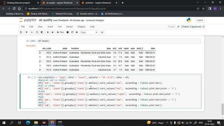Open the Insert menu
Viewport: 224px width, 126px height.
(x=50, y=27)
